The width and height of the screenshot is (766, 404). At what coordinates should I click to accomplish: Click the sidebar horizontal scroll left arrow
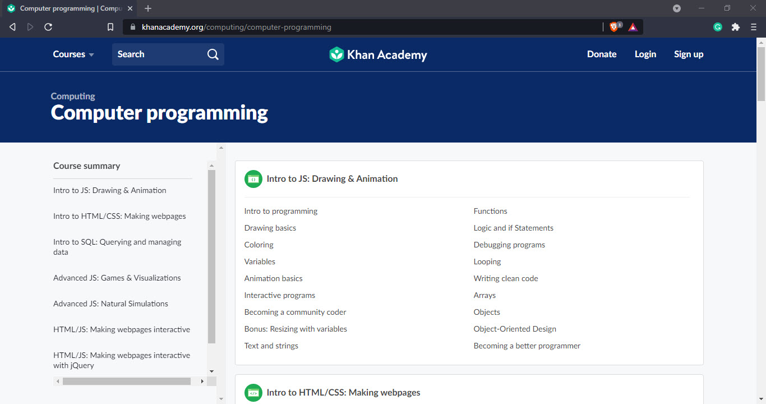[58, 381]
